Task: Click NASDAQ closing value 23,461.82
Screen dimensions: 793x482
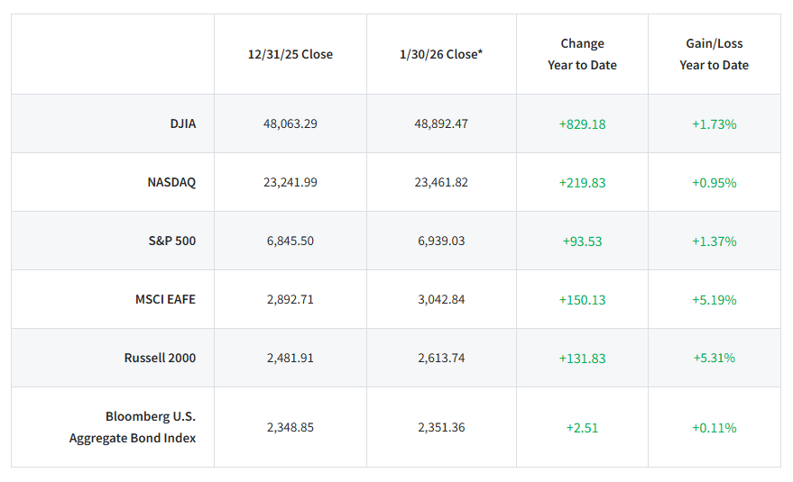Action: pyautogui.click(x=441, y=182)
